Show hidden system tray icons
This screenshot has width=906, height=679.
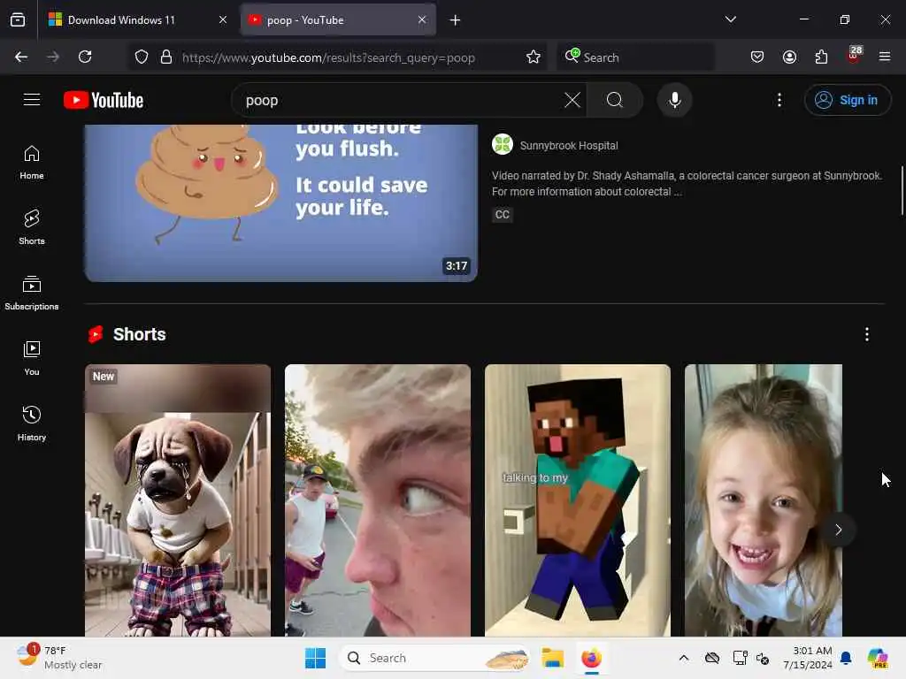684,658
